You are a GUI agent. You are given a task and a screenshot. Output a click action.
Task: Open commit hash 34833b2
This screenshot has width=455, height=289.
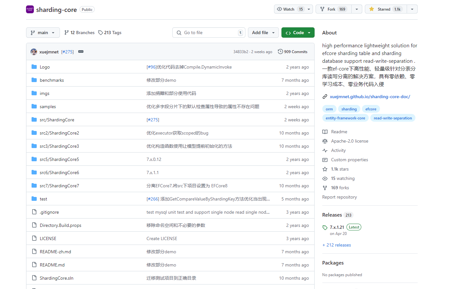(241, 52)
